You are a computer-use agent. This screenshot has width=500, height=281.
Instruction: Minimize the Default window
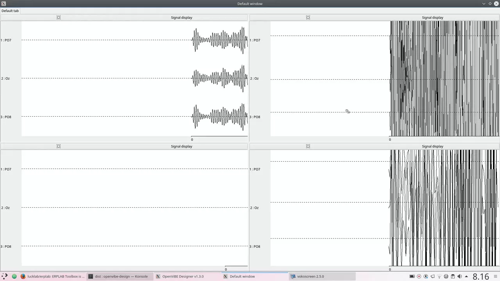484,4
